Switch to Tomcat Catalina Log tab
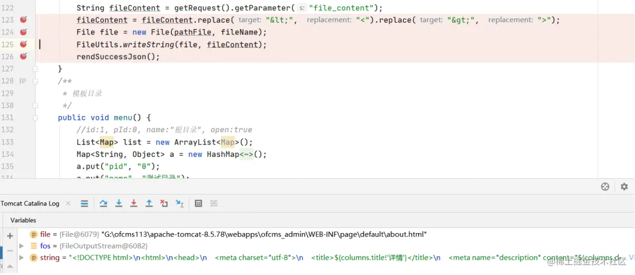 (30, 203)
